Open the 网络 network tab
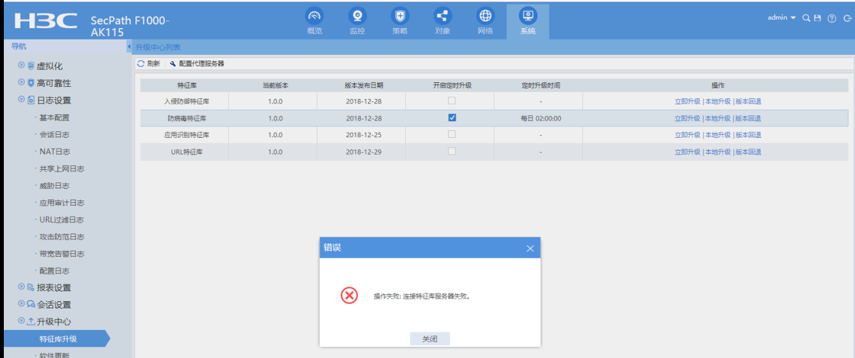The image size is (855, 358). (x=485, y=21)
